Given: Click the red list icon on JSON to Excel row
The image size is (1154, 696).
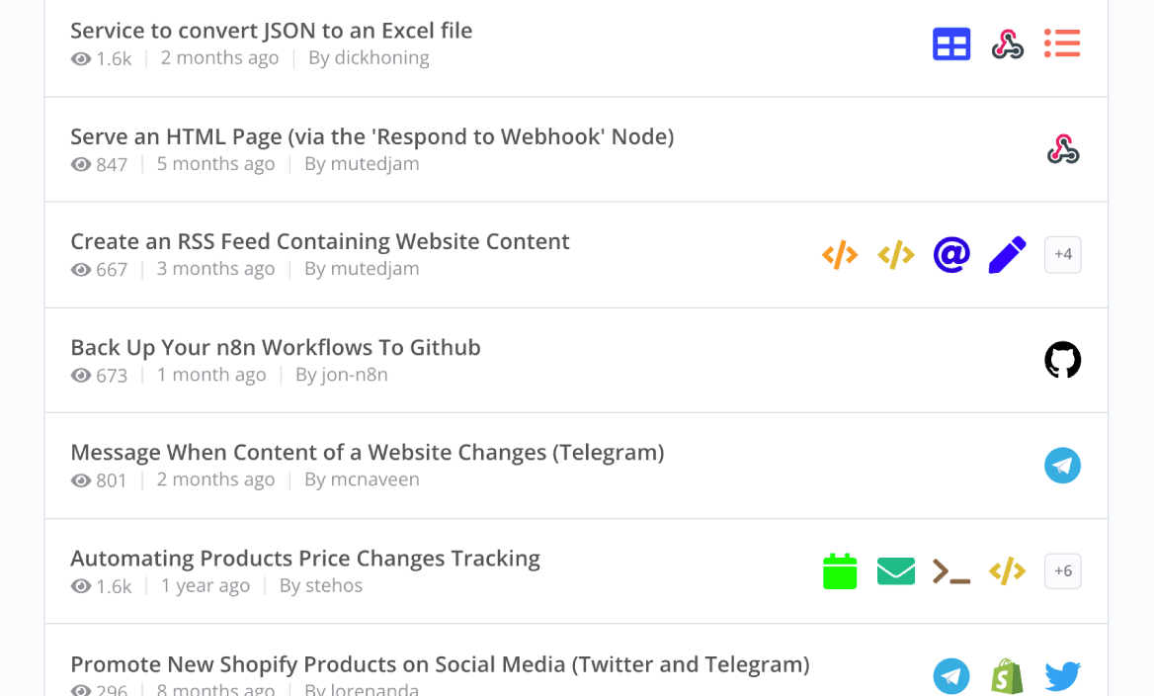Looking at the screenshot, I should click(1062, 43).
